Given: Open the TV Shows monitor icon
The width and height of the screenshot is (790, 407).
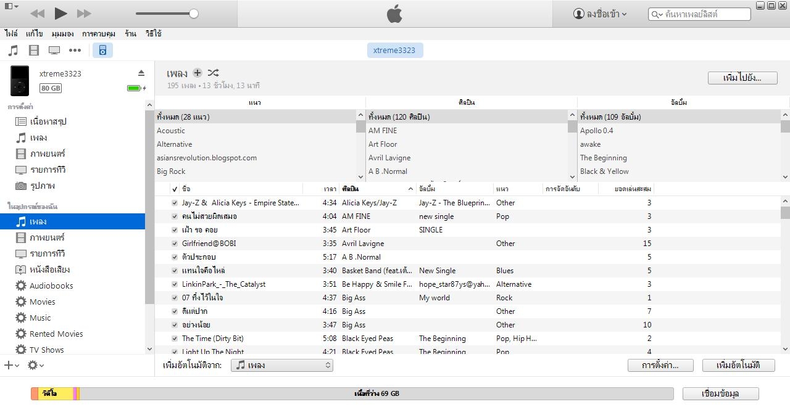Looking at the screenshot, I should (x=54, y=51).
